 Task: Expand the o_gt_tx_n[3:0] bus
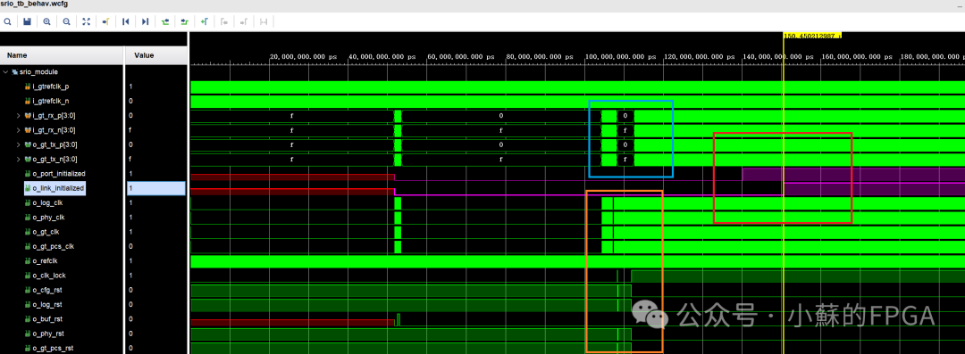pos(18,160)
